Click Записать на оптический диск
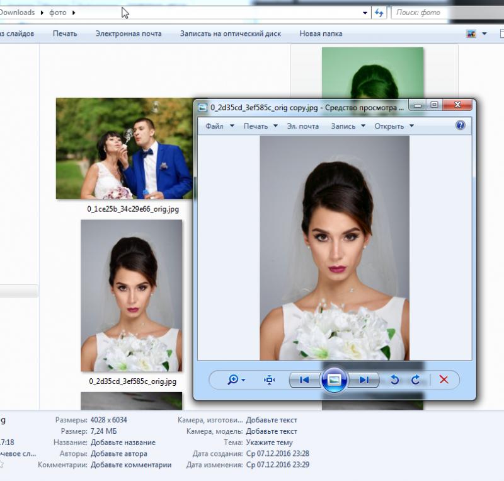 (x=231, y=33)
